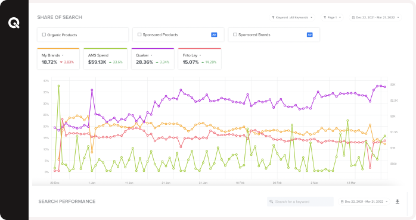Open the top Dec 22, 2021 - Mar 21, 2022 date dropdown
The width and height of the screenshot is (416, 220).
[375, 17]
